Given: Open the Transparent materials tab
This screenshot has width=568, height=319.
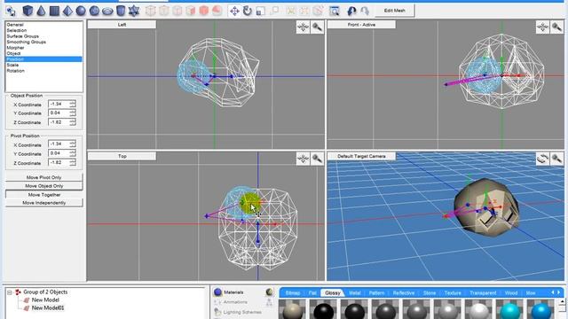Looking at the screenshot, I should (483, 293).
